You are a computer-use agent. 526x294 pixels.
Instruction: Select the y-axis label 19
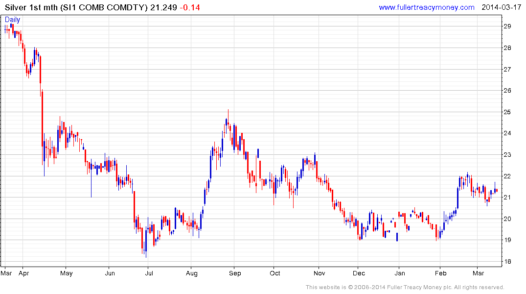coord(507,240)
